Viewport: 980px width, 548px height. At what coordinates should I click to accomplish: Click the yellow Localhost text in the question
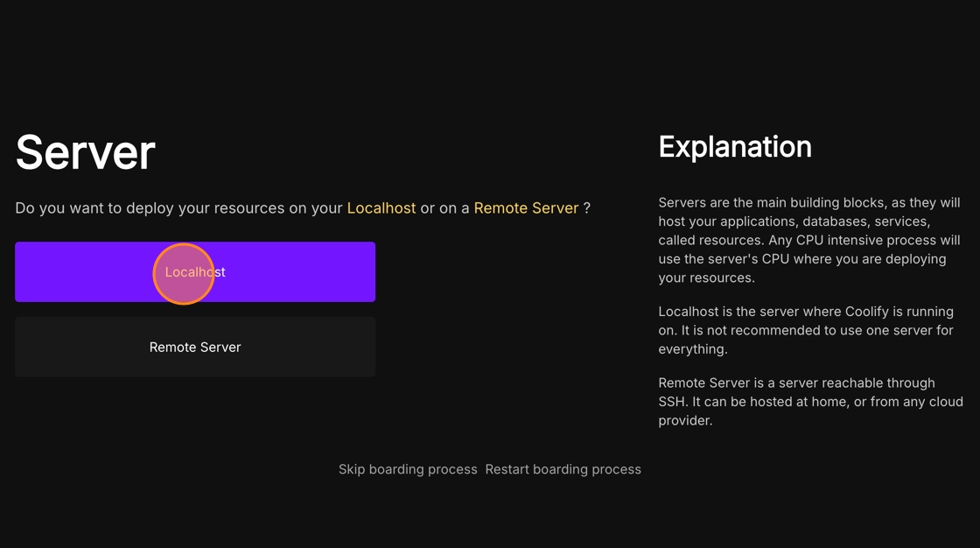click(381, 208)
